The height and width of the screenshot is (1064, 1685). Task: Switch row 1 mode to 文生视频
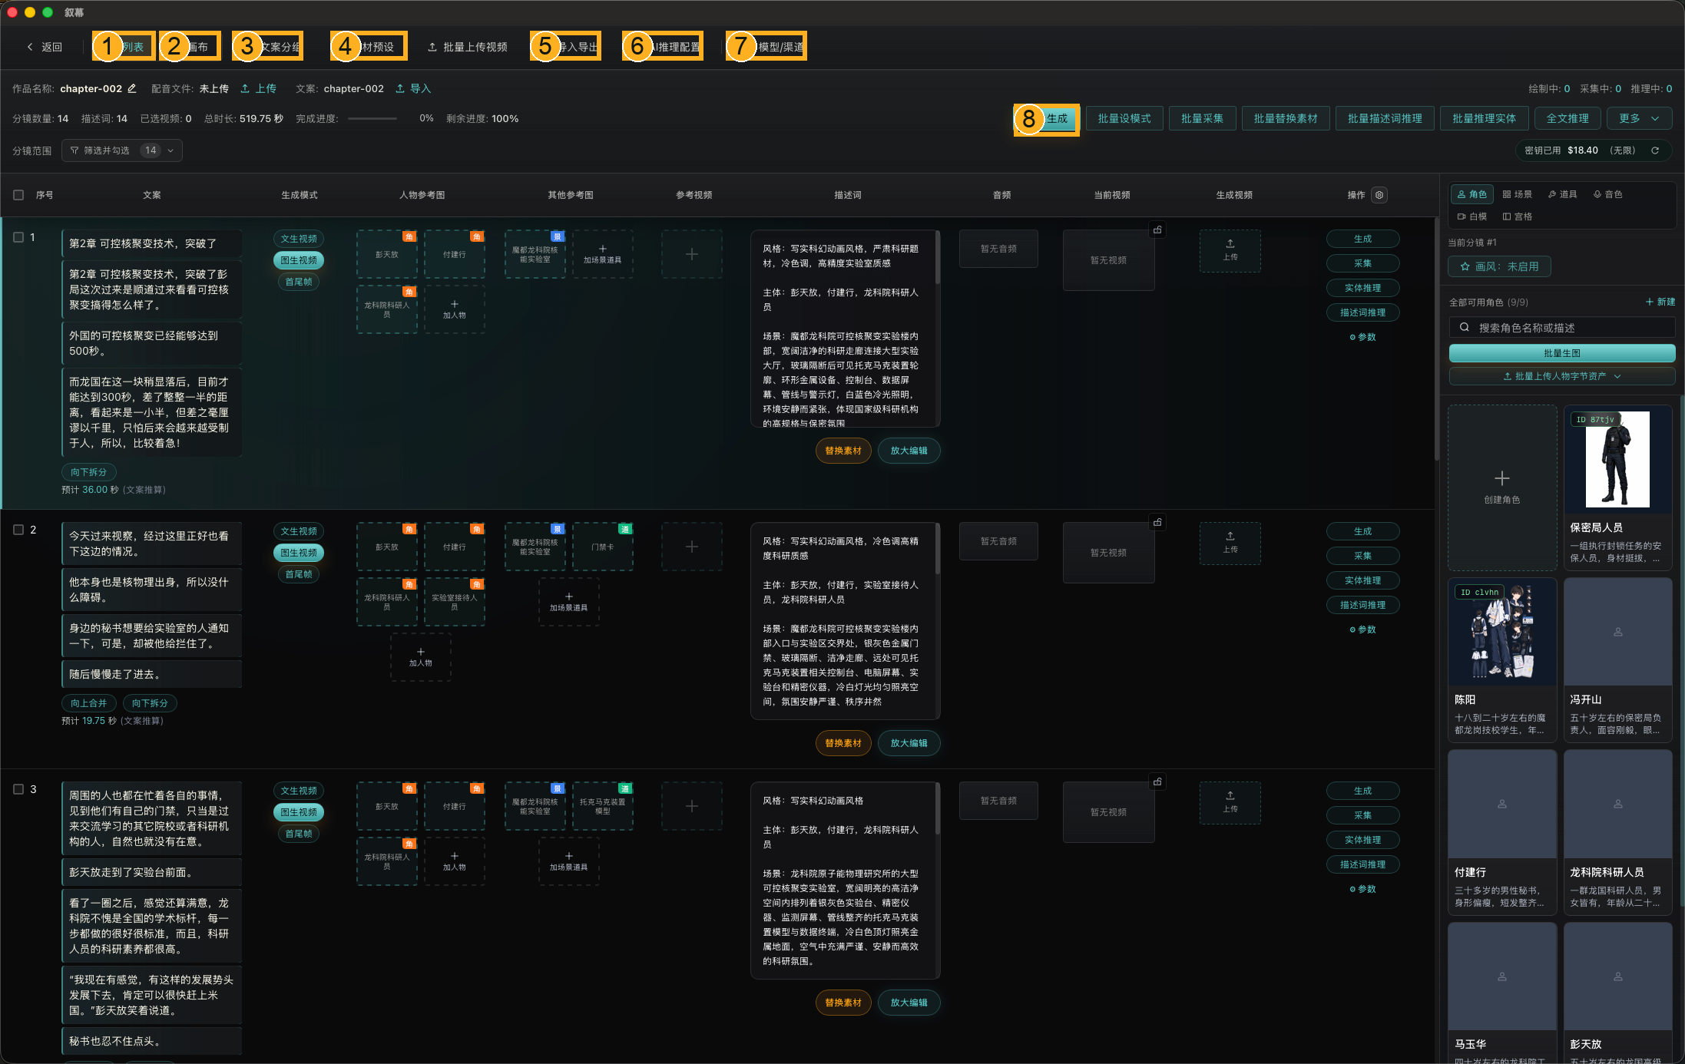pyautogui.click(x=299, y=239)
